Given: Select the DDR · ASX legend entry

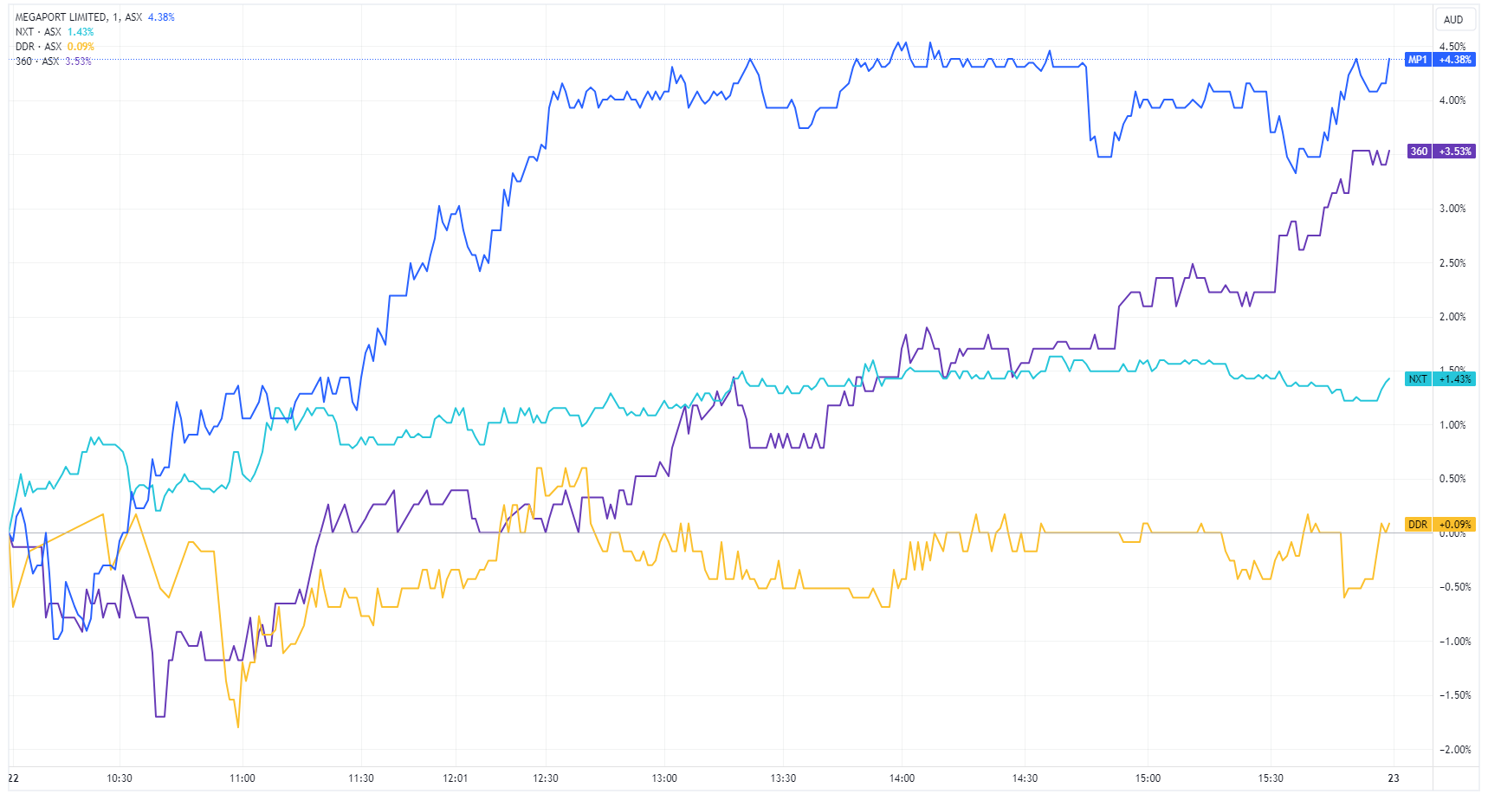Looking at the screenshot, I should pyautogui.click(x=38, y=47).
